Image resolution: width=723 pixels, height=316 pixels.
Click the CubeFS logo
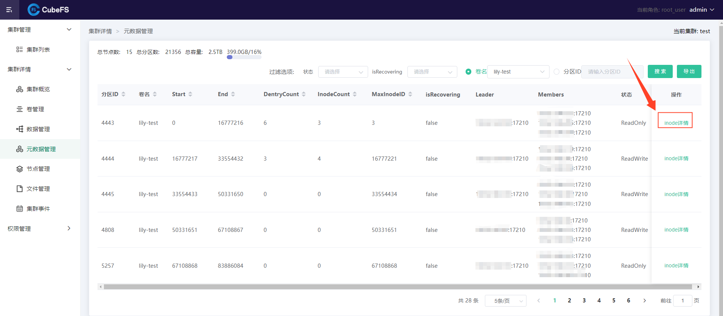click(x=48, y=10)
